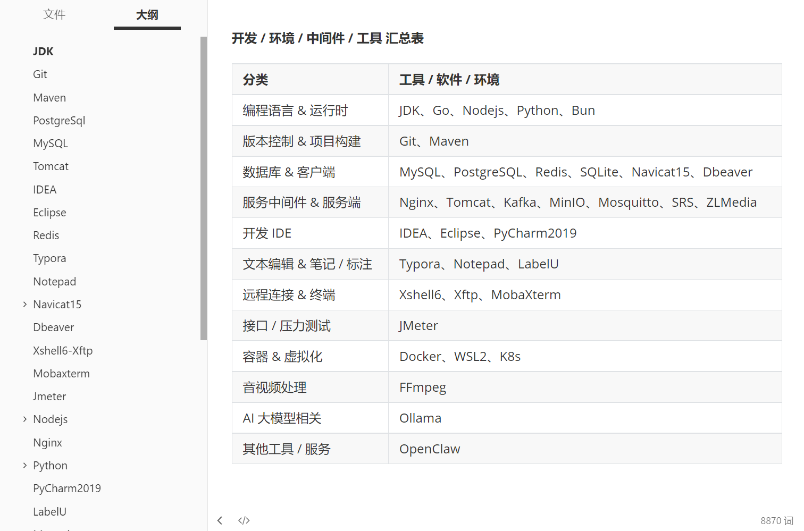Click cell 数据库 & 客户端

pos(311,172)
